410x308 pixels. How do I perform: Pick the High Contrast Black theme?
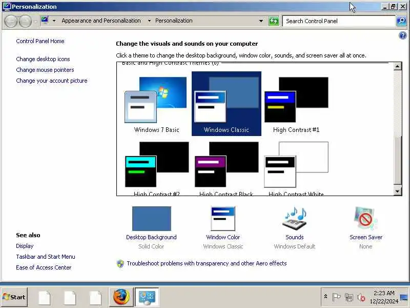[x=227, y=168]
